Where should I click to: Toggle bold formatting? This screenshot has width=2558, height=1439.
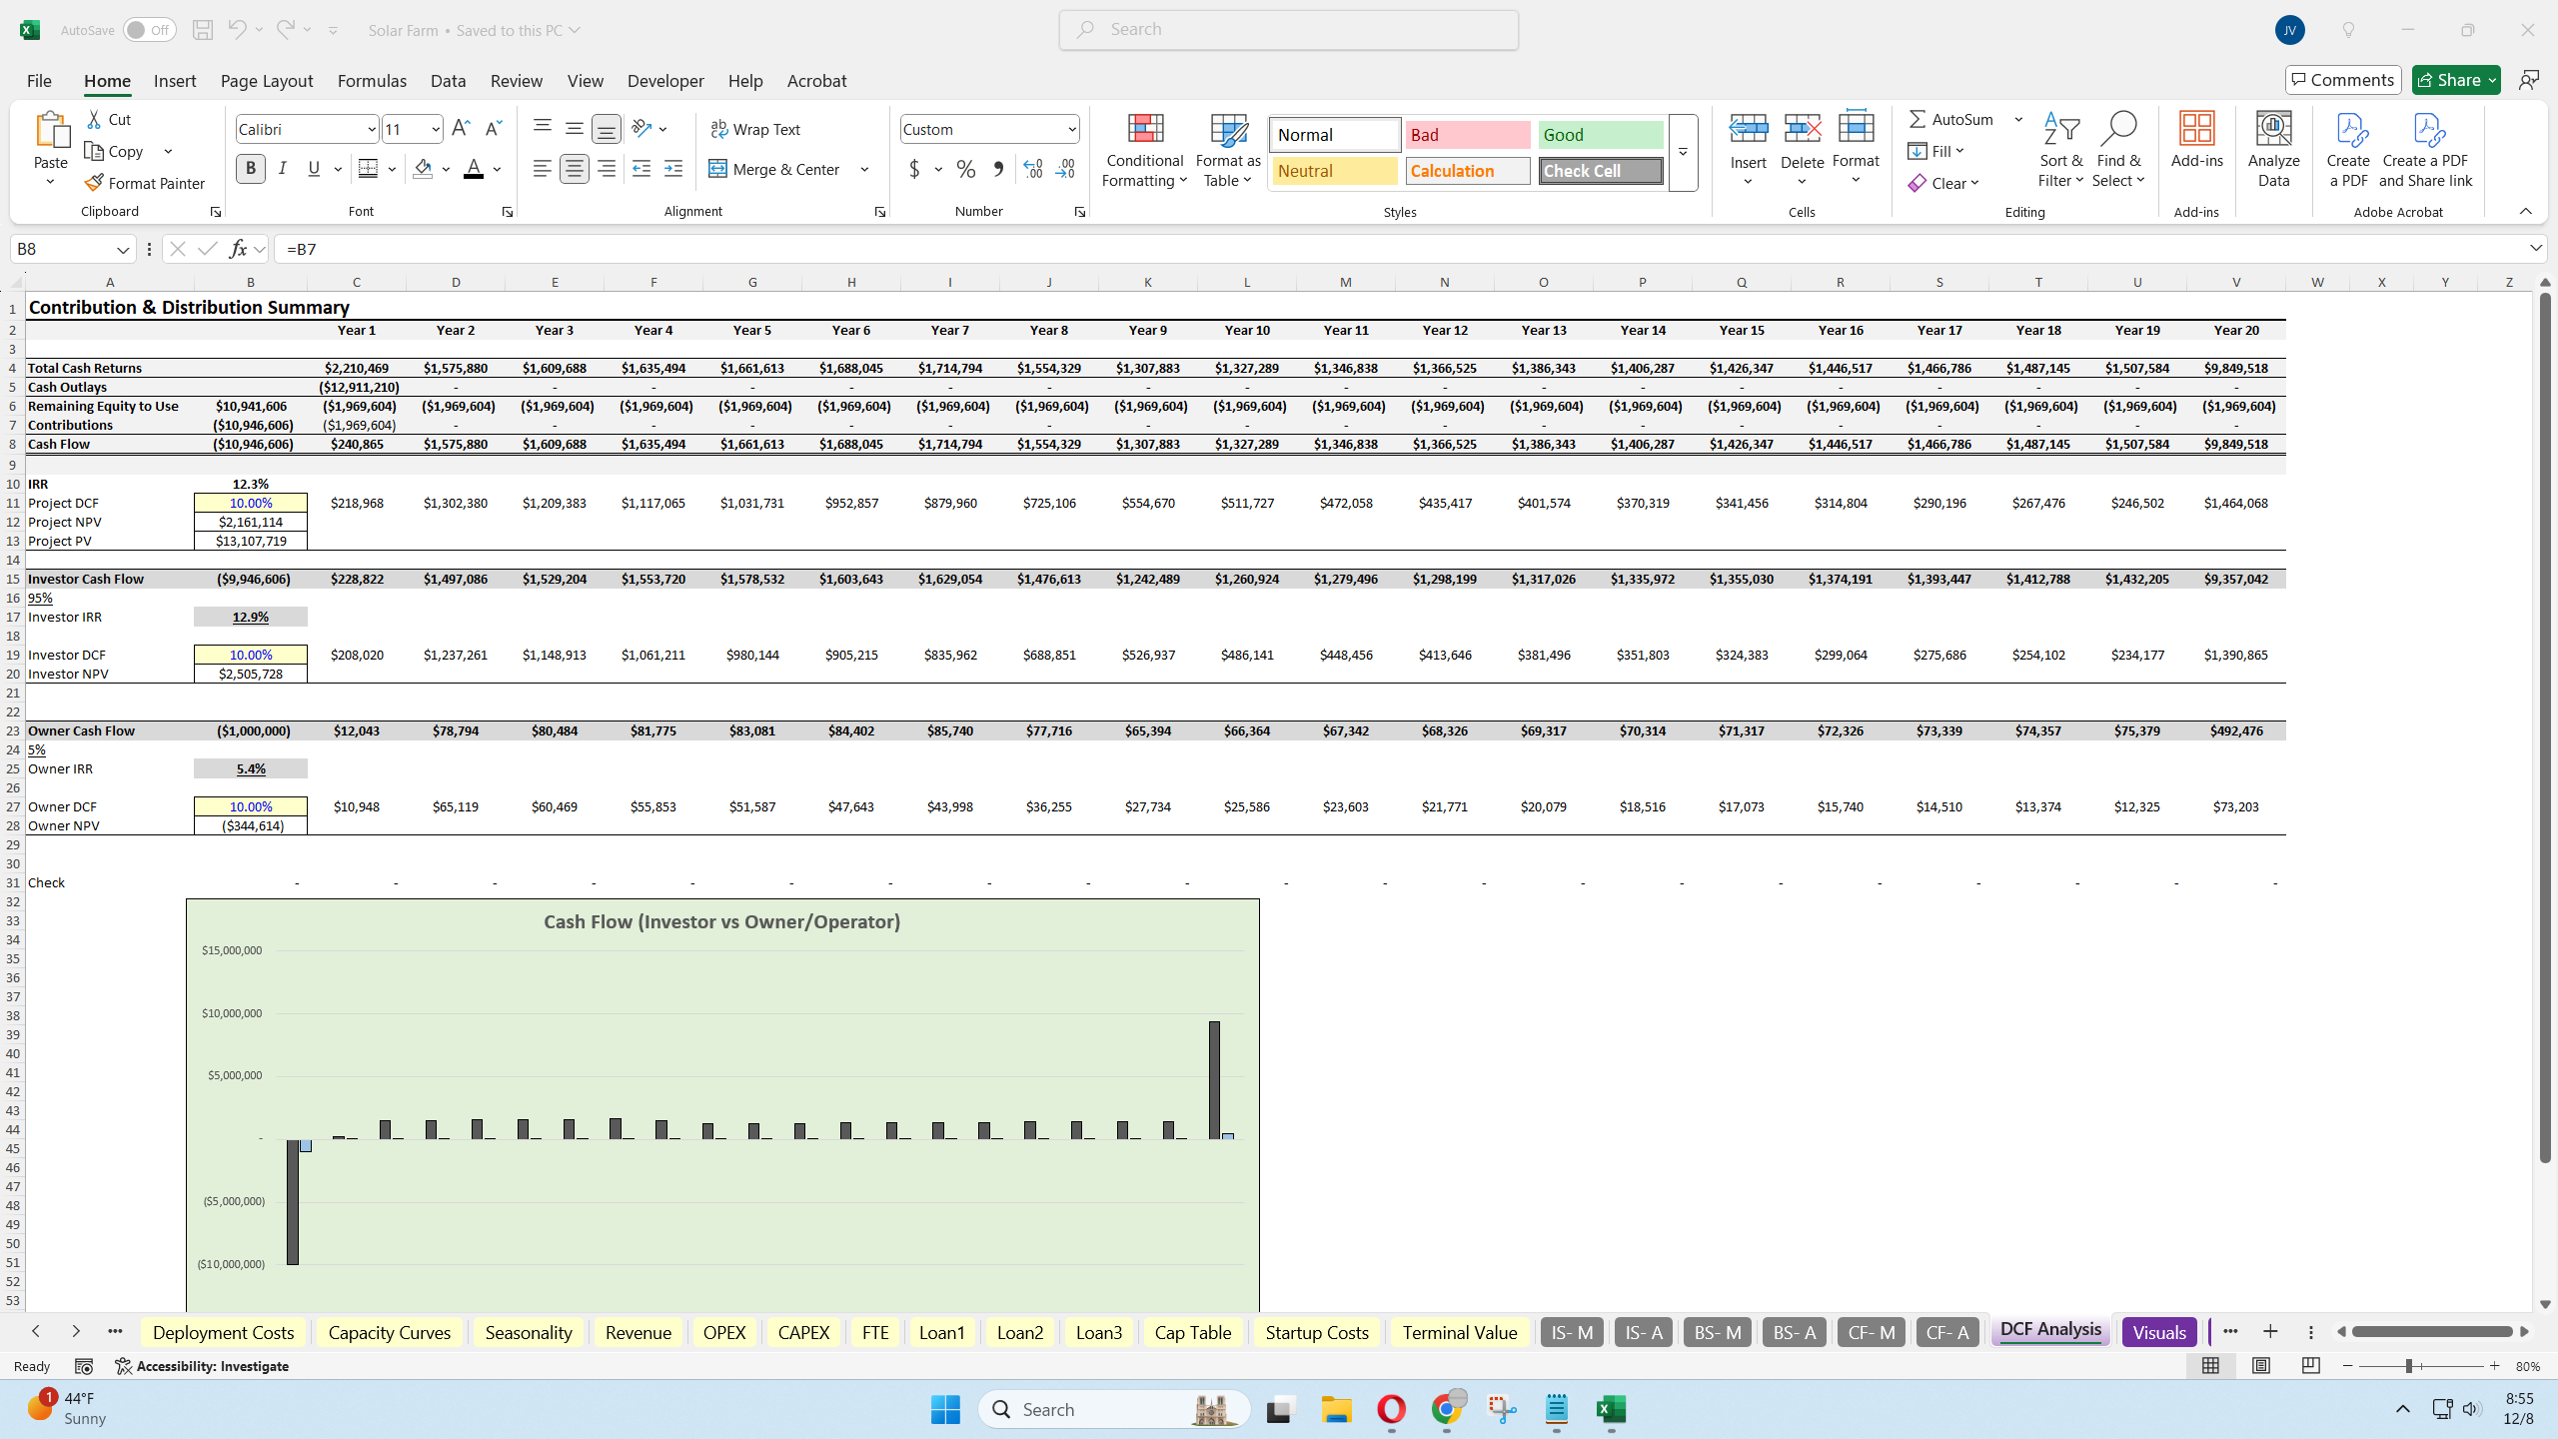(251, 169)
